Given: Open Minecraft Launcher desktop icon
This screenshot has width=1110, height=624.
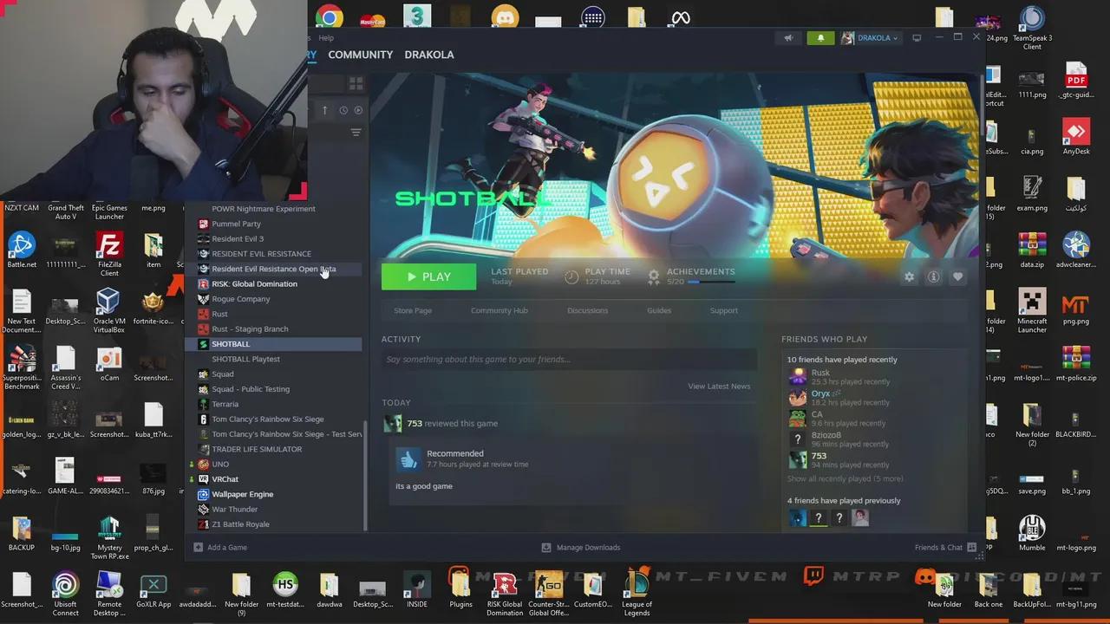Looking at the screenshot, I should (1032, 311).
